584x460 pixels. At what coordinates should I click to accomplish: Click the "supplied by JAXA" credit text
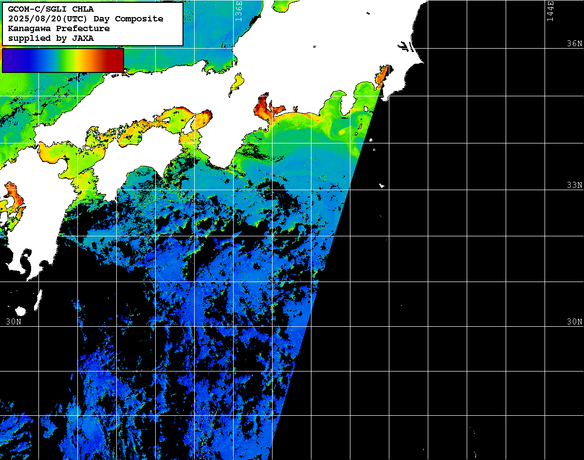coord(51,38)
